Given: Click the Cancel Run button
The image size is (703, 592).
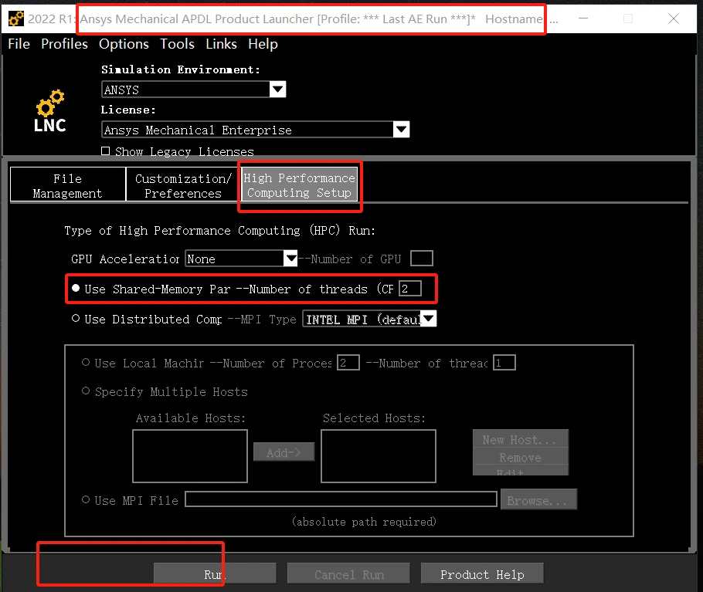Looking at the screenshot, I should (349, 573).
